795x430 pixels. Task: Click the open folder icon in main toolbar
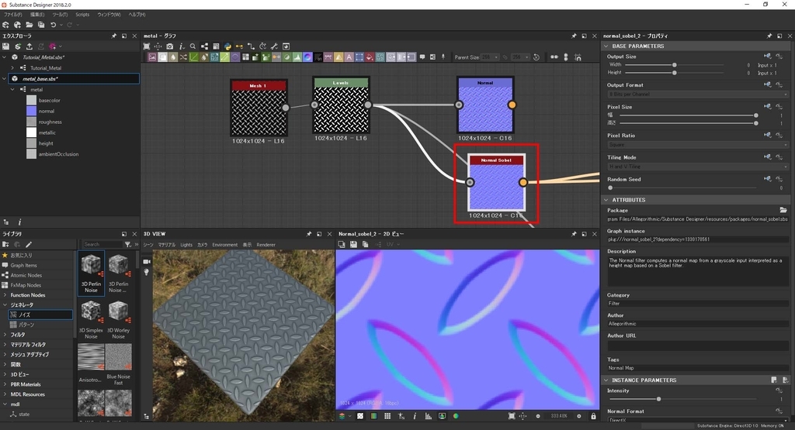[x=30, y=25]
